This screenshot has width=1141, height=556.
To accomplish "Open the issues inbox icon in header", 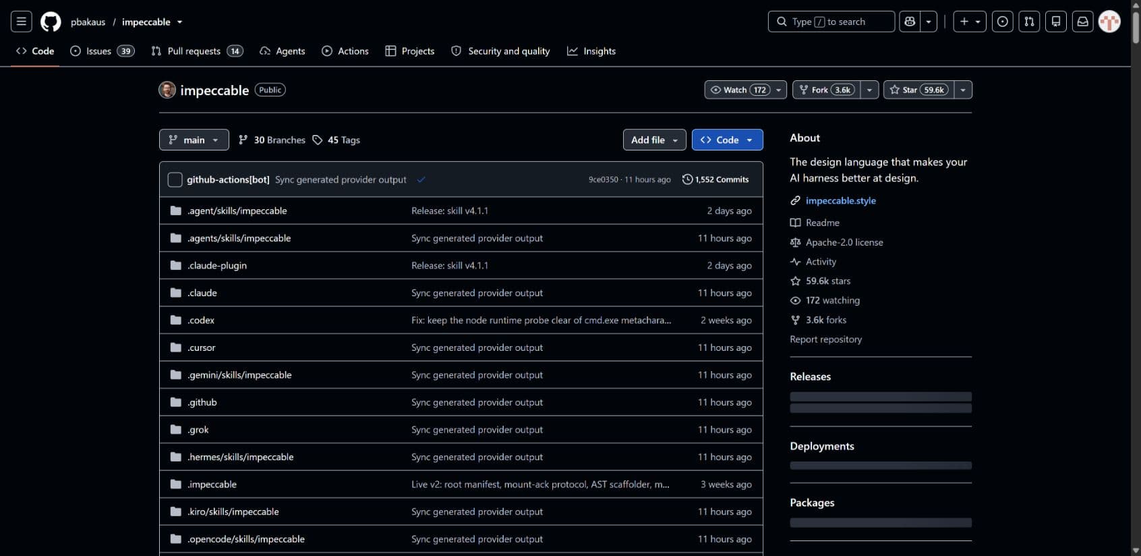I will point(1003,22).
